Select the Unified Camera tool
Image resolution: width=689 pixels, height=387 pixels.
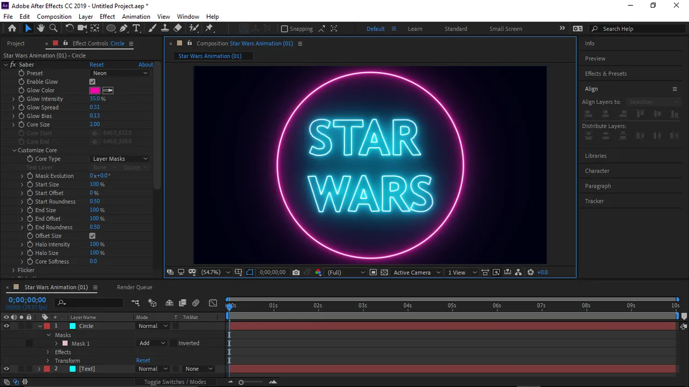pyautogui.click(x=82, y=28)
